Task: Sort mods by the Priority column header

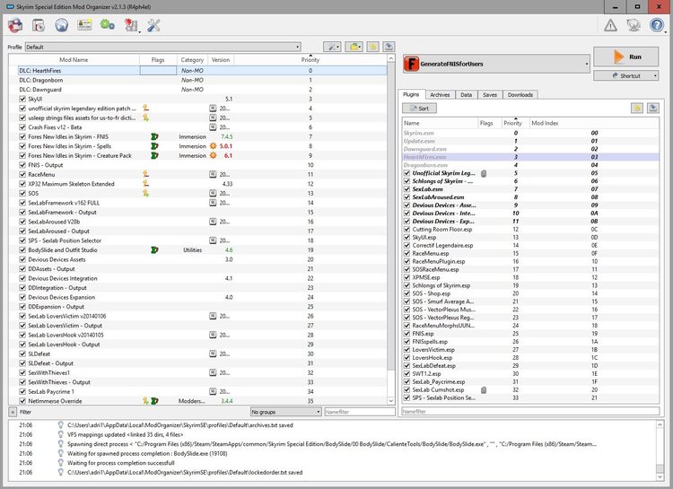Action: [310, 60]
